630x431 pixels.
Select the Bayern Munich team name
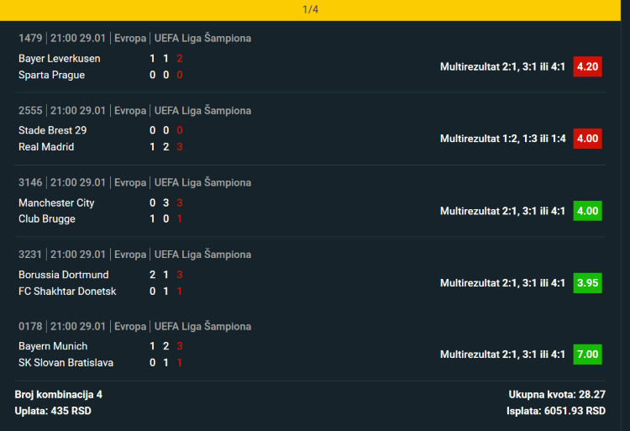pyautogui.click(x=53, y=346)
